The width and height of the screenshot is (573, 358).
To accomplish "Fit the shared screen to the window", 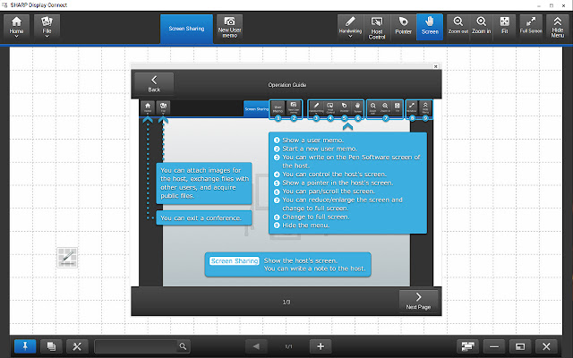I will click(x=504, y=26).
